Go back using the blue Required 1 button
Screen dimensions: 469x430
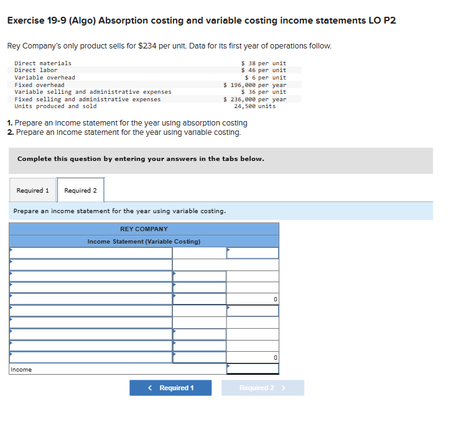[x=170, y=388]
